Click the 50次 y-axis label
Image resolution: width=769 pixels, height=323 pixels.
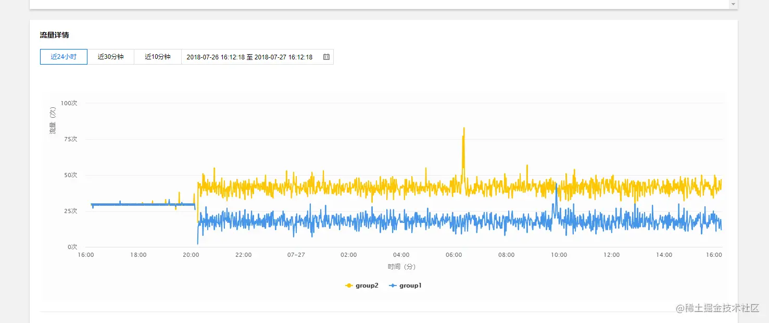click(70, 175)
